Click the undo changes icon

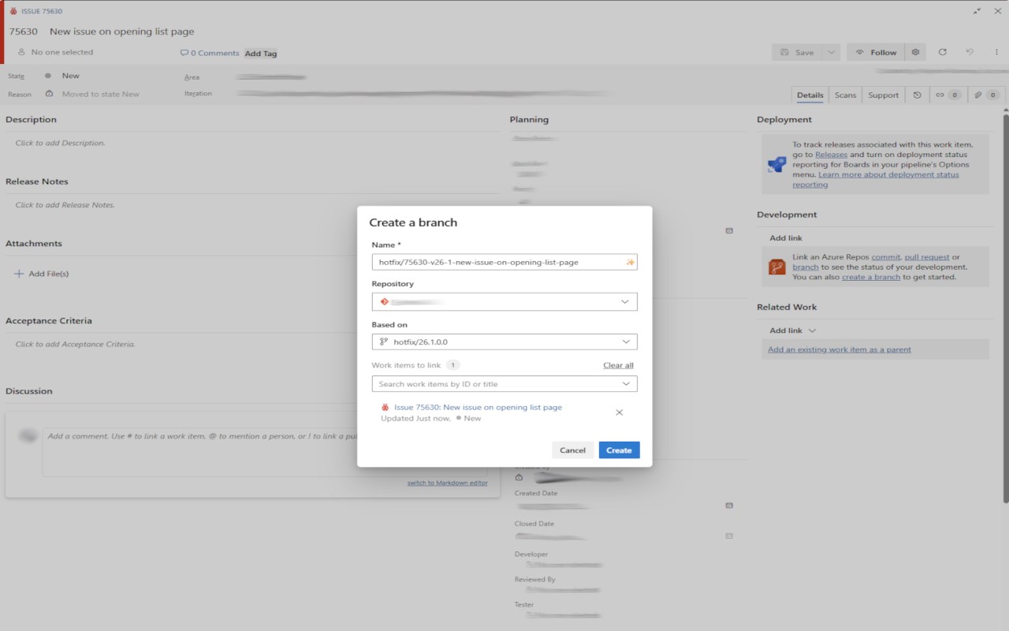[x=970, y=52]
